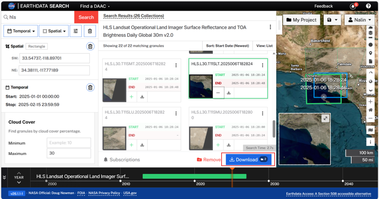Download granule HLS.L30.T11SMU
This screenshot has width=379, height=199.
(228, 145)
